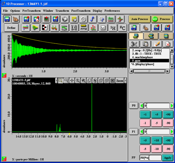Viewport: 175px width, 163px height.
Task: Click the bracketed X icon
Action: click(x=74, y=28)
